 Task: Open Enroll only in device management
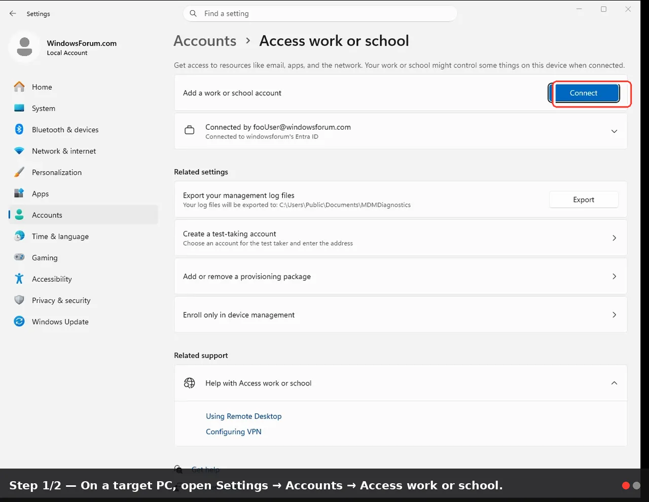pyautogui.click(x=401, y=315)
